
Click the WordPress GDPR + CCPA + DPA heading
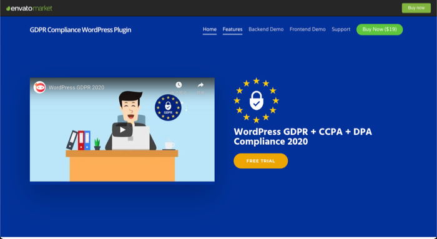click(303, 137)
